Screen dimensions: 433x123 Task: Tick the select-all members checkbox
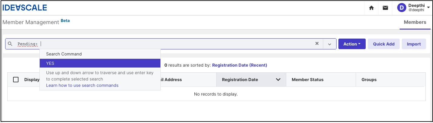coord(16,80)
